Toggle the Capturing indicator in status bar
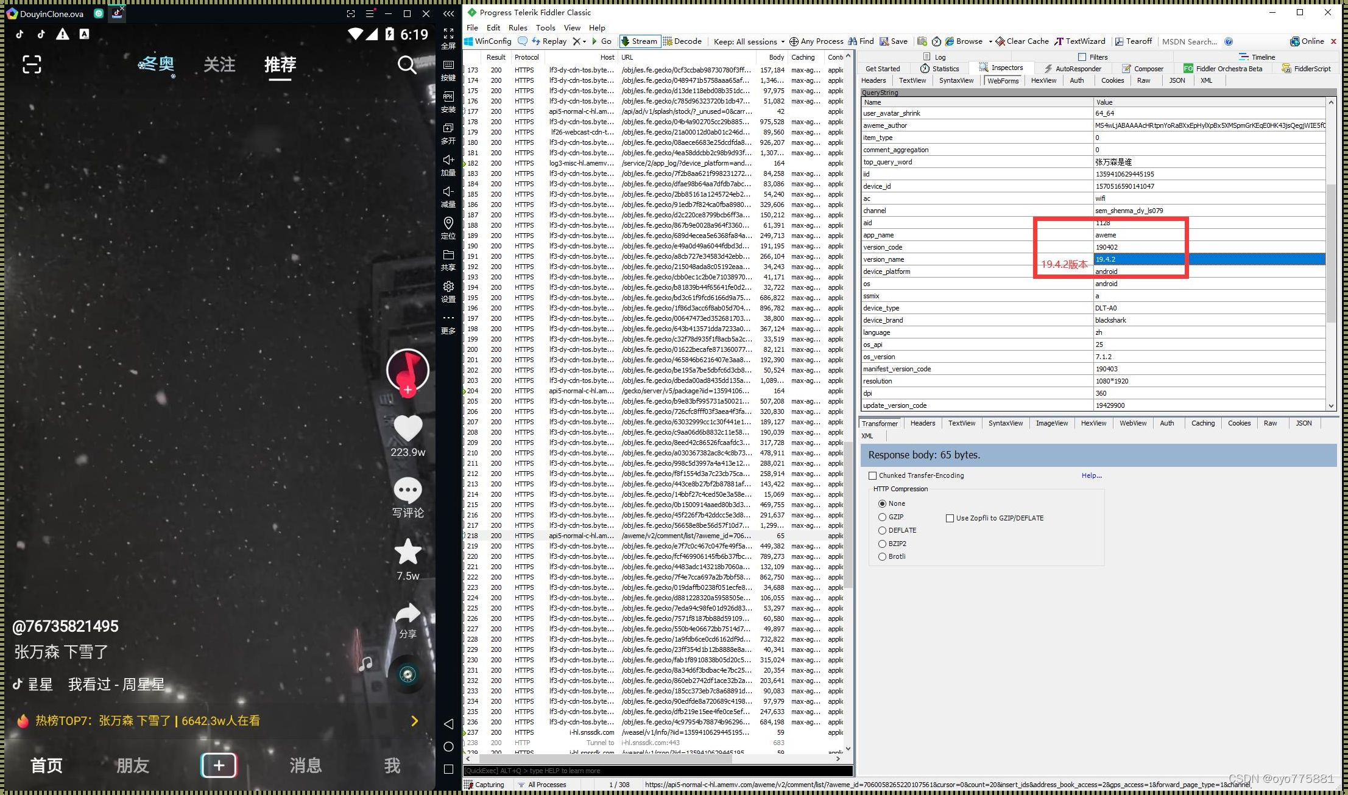This screenshot has width=1348, height=795. pyautogui.click(x=485, y=785)
